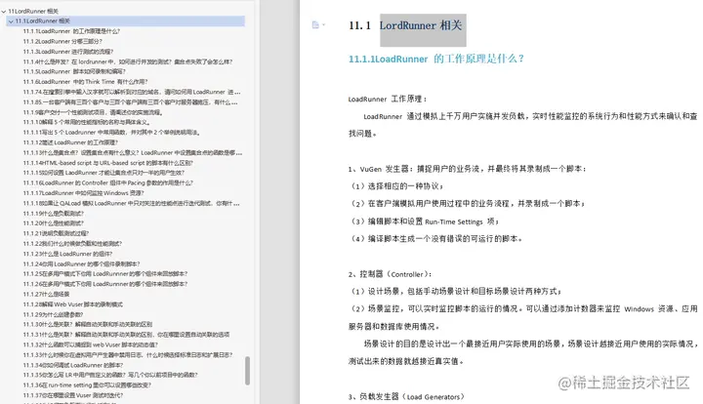Open 11.1.20 什么是性能测试

(x=54, y=223)
